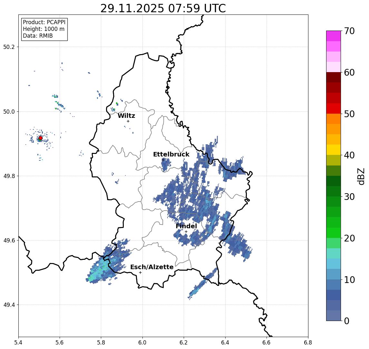Click the Ettelbruck station cross marker
369x349 pixels.
point(163,160)
